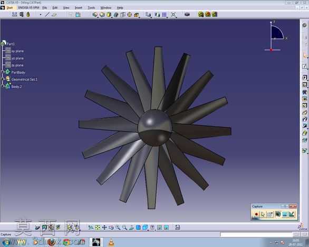Open VLC media player from taskbar
The image size is (309, 247).
point(111,242)
